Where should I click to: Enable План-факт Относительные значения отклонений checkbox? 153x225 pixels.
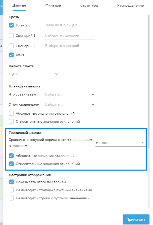pos(11,121)
